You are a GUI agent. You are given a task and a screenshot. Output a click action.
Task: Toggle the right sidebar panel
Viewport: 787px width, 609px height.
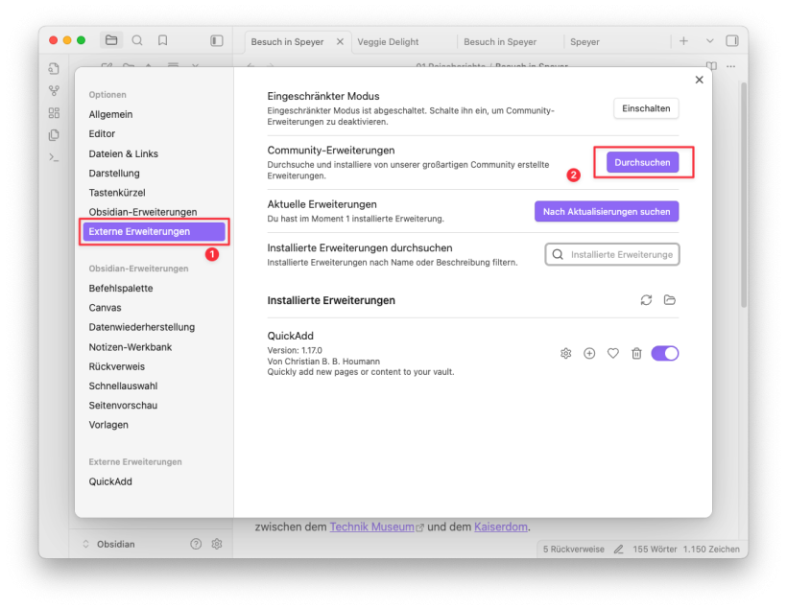tap(732, 41)
